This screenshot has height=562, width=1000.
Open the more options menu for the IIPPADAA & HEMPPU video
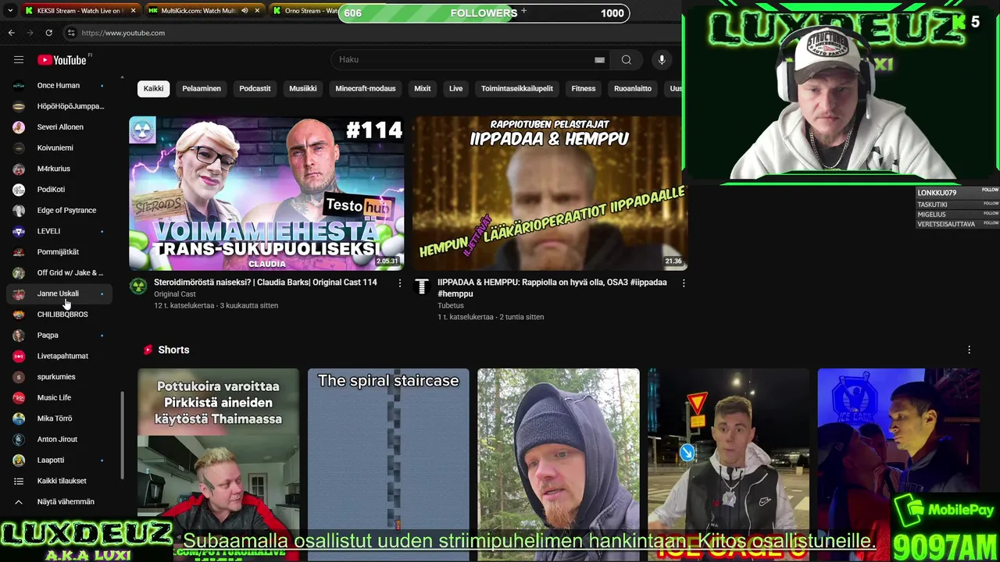pyautogui.click(x=684, y=283)
